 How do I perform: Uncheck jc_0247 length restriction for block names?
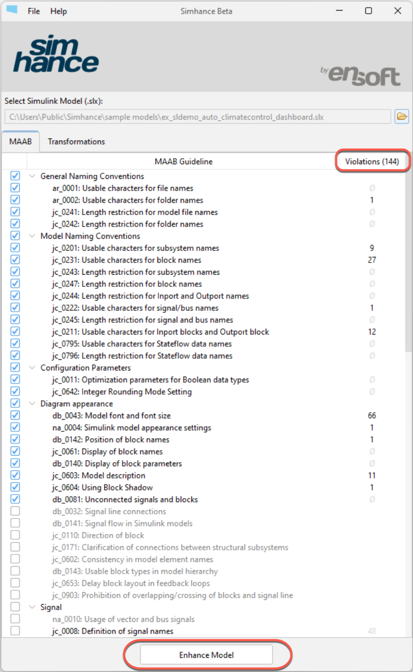coord(15,283)
